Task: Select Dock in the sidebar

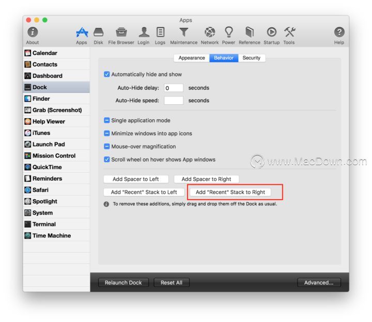Action: pos(56,87)
